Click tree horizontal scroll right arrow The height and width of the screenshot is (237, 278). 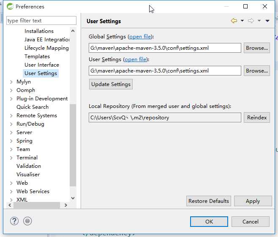pos(66,205)
